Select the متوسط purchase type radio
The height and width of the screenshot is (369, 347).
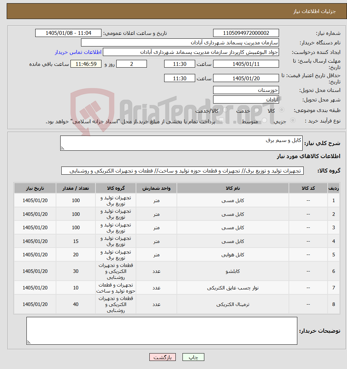[x=264, y=120]
